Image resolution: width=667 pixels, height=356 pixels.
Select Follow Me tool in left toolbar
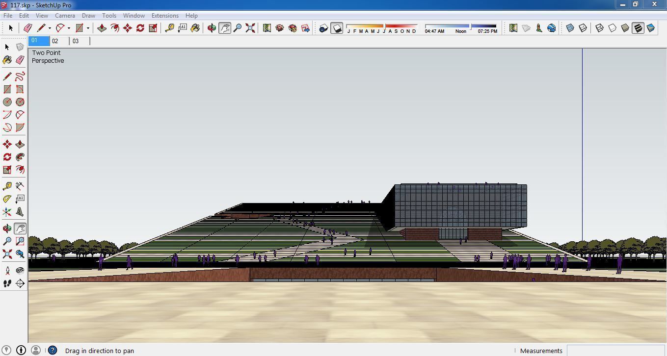[20, 157]
